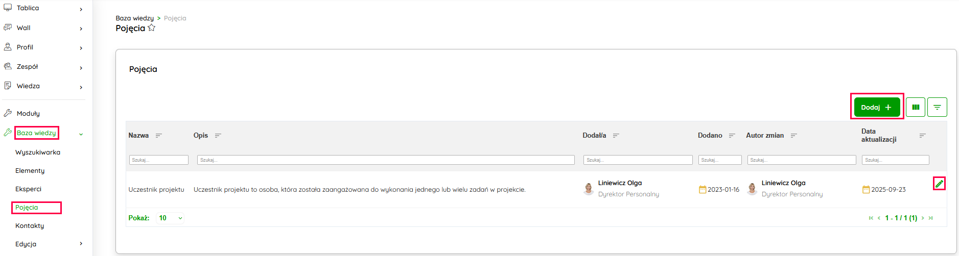959x256 pixels.
Task: Expand the Zespół sidebar menu
Action: tap(81, 67)
